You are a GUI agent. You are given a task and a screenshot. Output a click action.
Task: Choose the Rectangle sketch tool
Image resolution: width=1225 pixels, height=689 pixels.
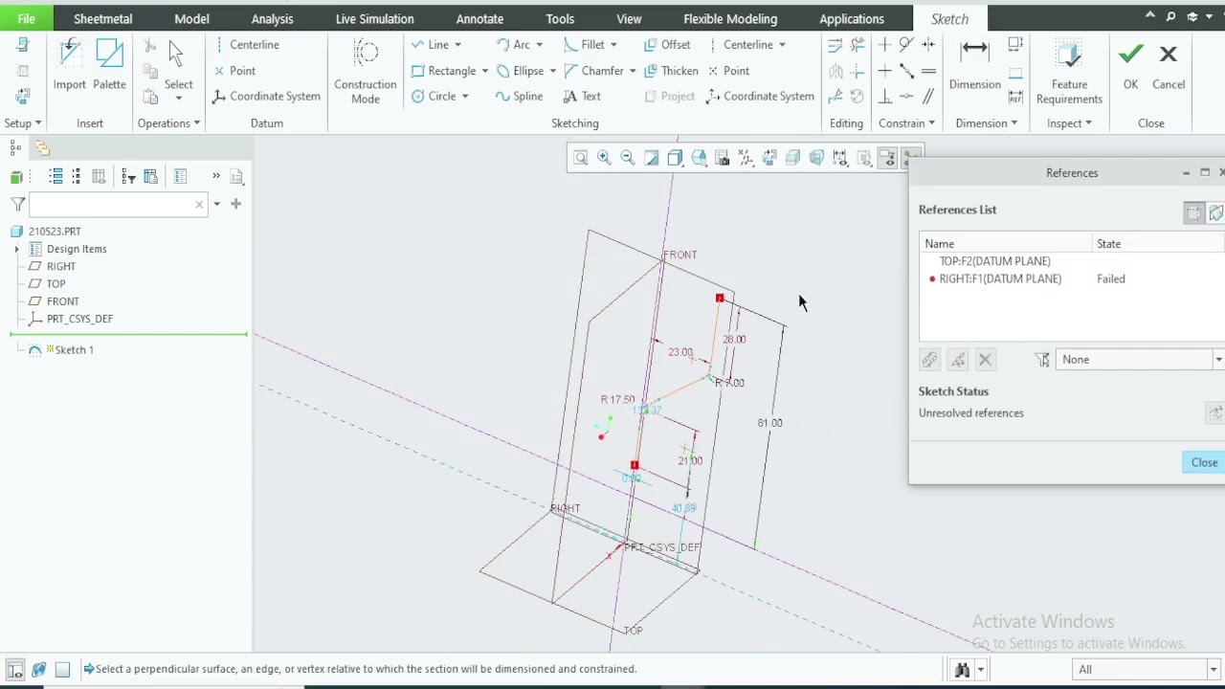pos(443,71)
